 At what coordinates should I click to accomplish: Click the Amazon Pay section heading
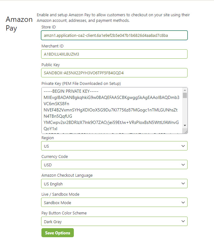19,24
